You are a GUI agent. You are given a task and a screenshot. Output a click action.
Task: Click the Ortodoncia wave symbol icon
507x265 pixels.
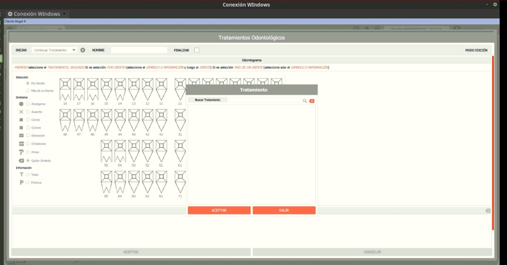(x=21, y=144)
